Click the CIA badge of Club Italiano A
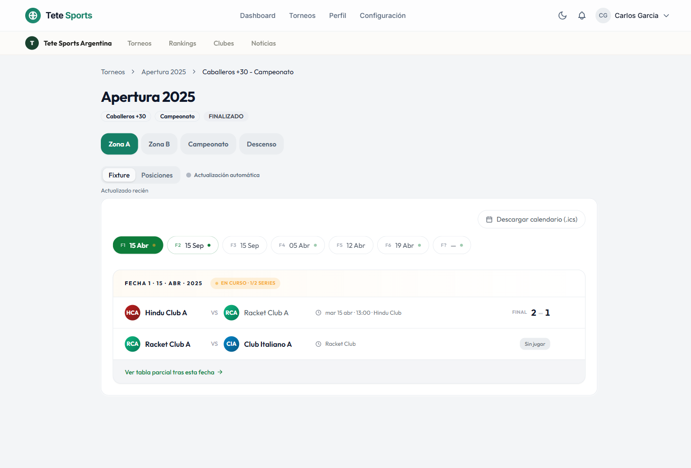The image size is (691, 468). pyautogui.click(x=231, y=344)
